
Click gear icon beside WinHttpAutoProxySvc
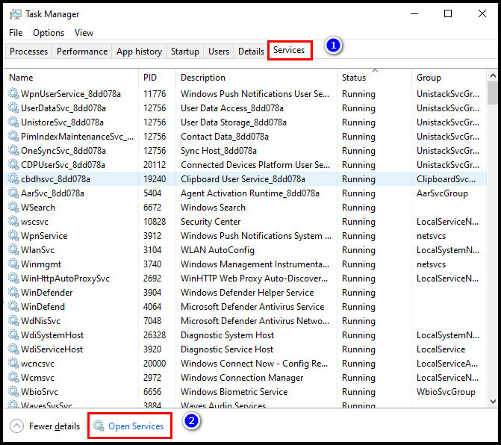13,278
